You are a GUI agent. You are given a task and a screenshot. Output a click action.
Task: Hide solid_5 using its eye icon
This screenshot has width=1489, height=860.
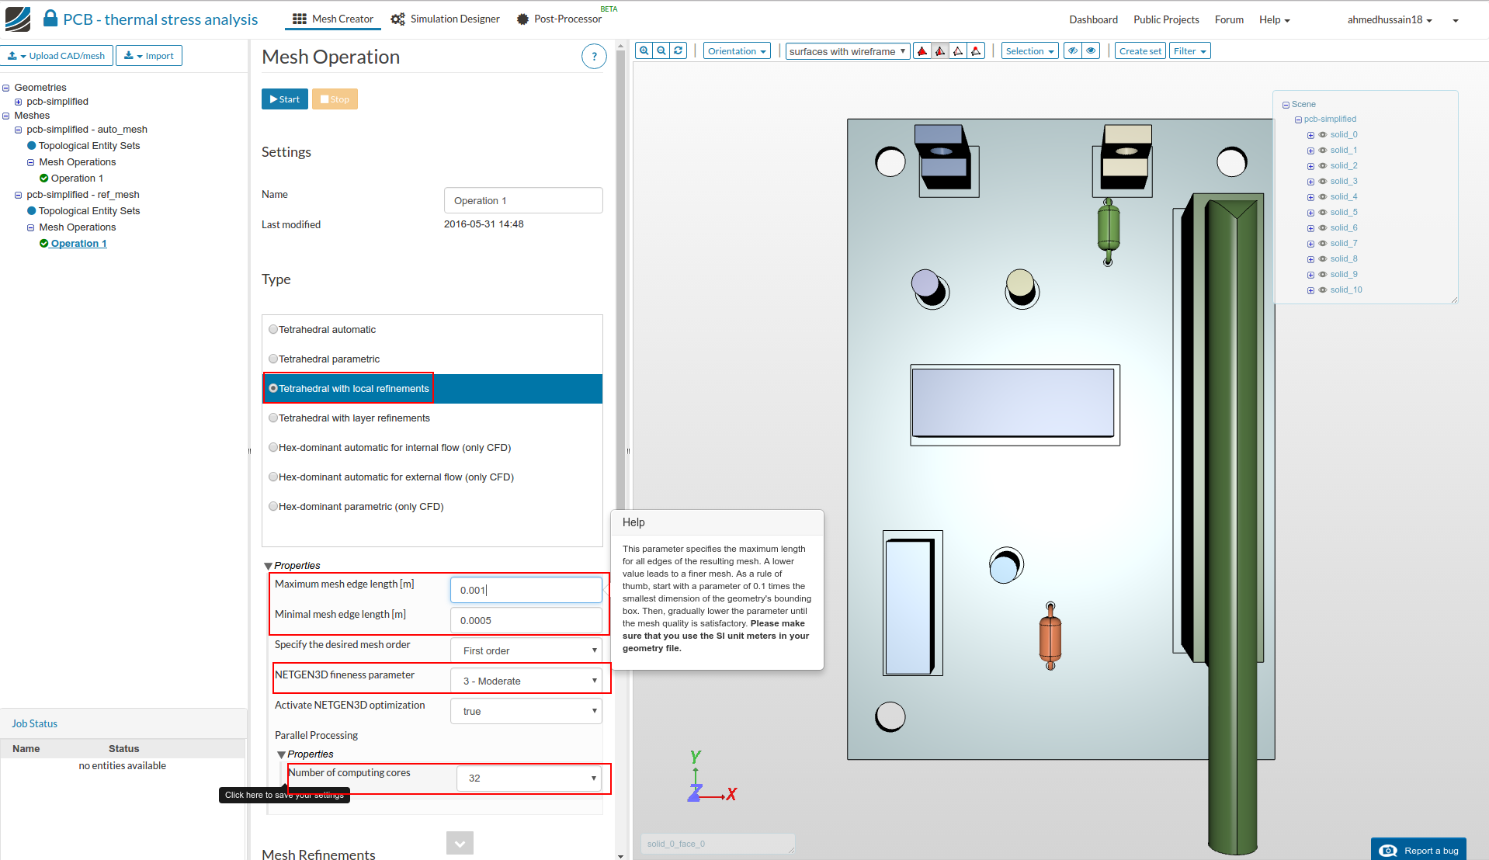click(1323, 213)
